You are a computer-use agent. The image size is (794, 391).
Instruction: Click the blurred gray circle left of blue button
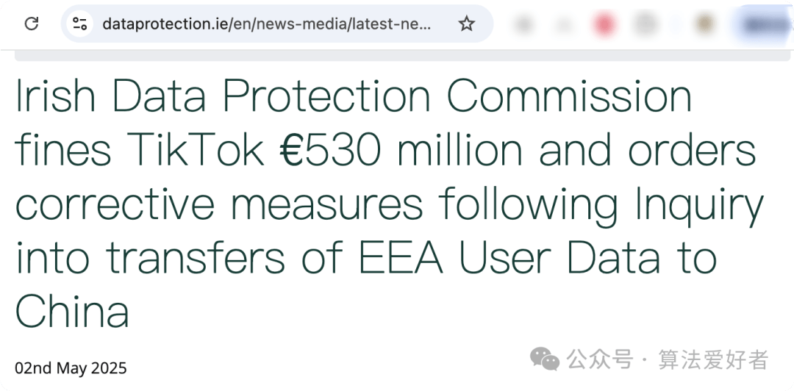point(645,24)
